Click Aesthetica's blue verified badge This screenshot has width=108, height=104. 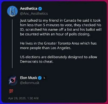click(x=40, y=9)
